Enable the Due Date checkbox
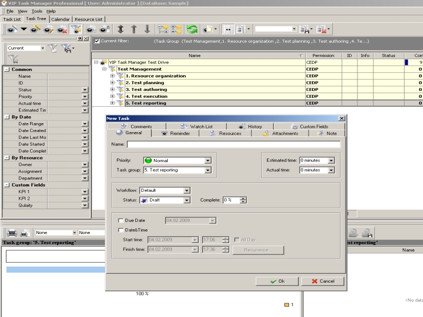Image resolution: width=423 pixels, height=317 pixels. (x=121, y=220)
